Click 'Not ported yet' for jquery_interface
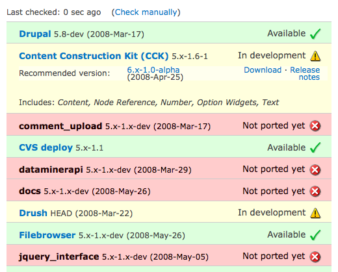338x272 pixels. (x=274, y=256)
